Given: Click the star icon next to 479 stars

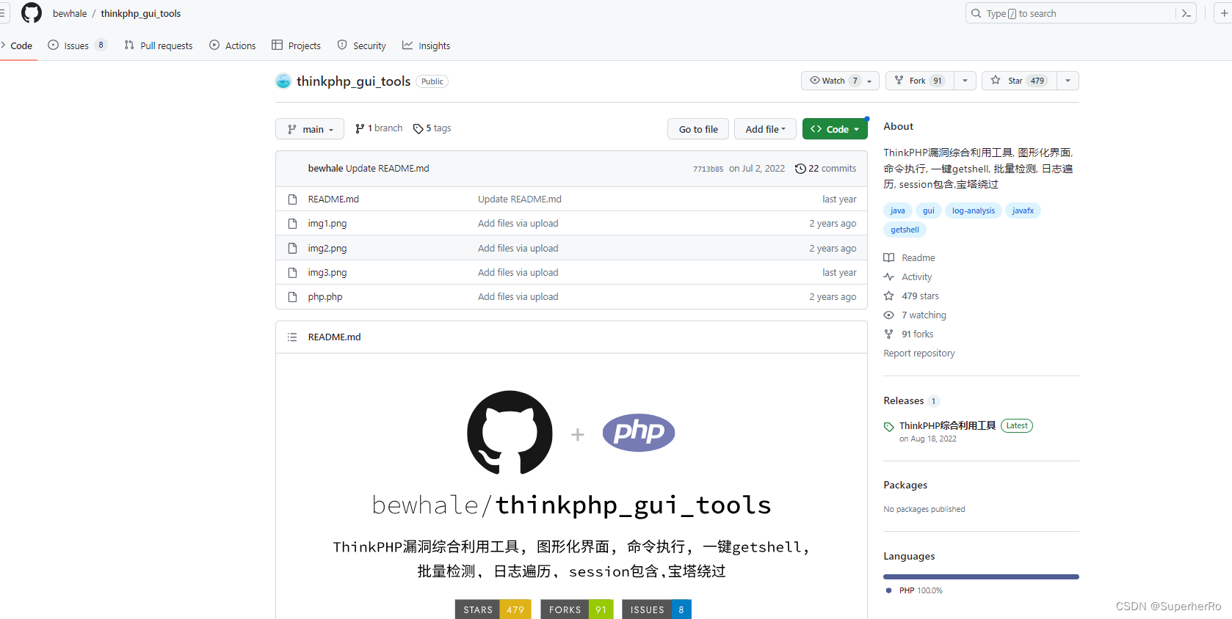Looking at the screenshot, I should (888, 296).
